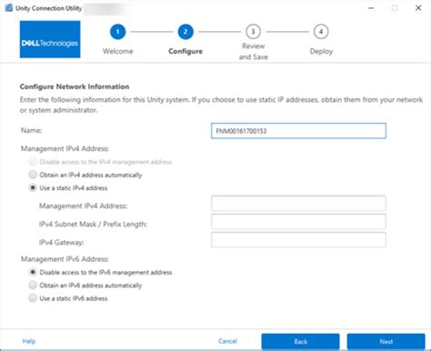Click the Deploy step label
This screenshot has width=431, height=351.
pyautogui.click(x=321, y=51)
